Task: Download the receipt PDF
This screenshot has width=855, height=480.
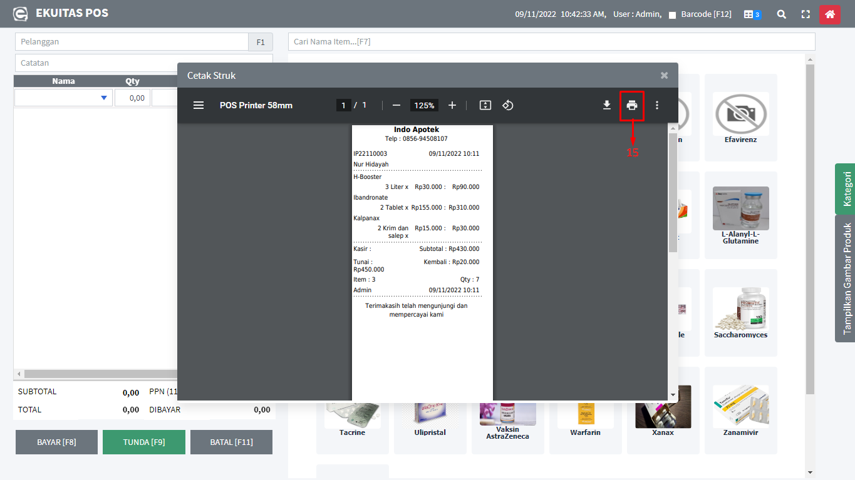Action: (x=606, y=105)
